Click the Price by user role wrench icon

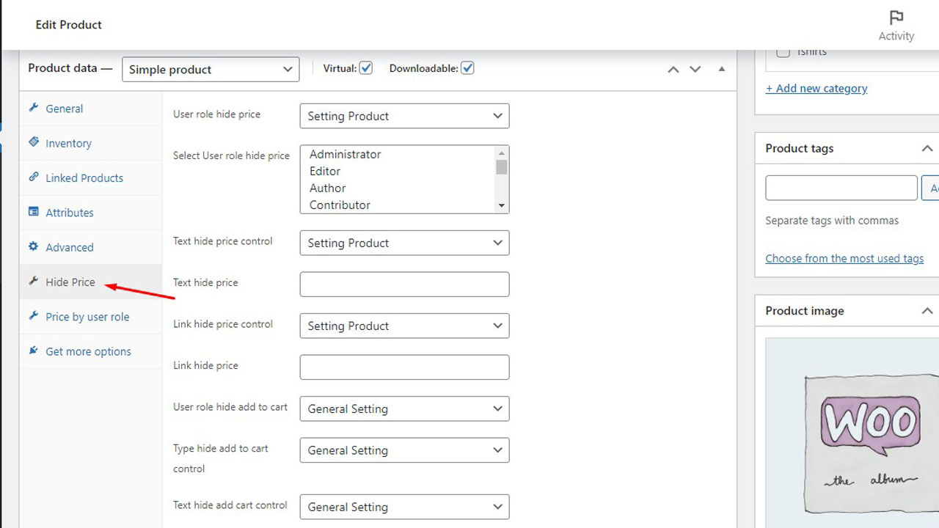point(33,316)
